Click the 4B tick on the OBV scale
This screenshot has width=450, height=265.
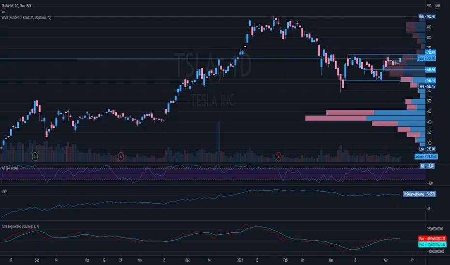428,209
